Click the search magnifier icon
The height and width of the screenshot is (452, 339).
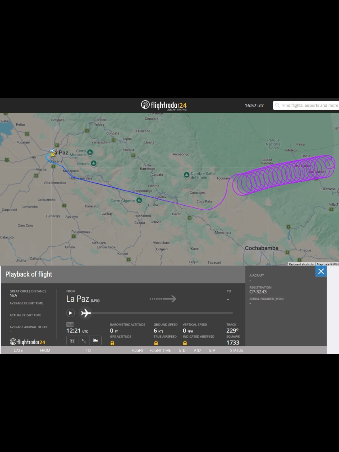(x=277, y=105)
